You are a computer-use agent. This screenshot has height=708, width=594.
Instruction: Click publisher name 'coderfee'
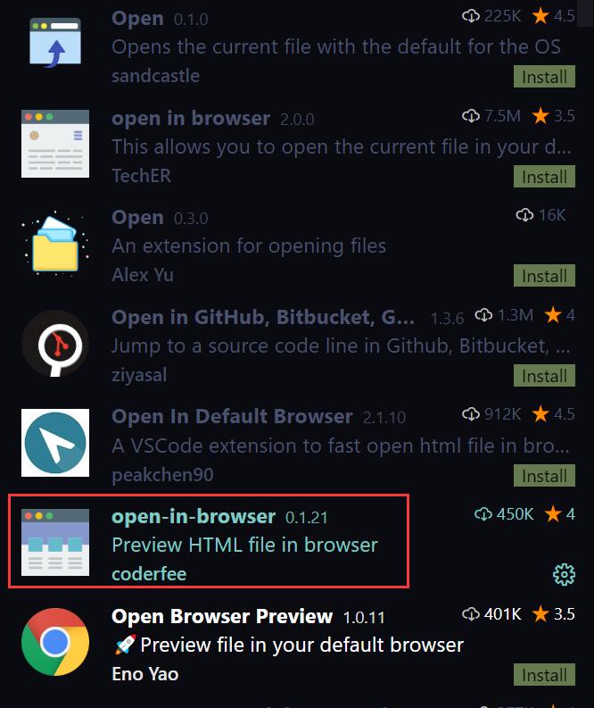149,574
